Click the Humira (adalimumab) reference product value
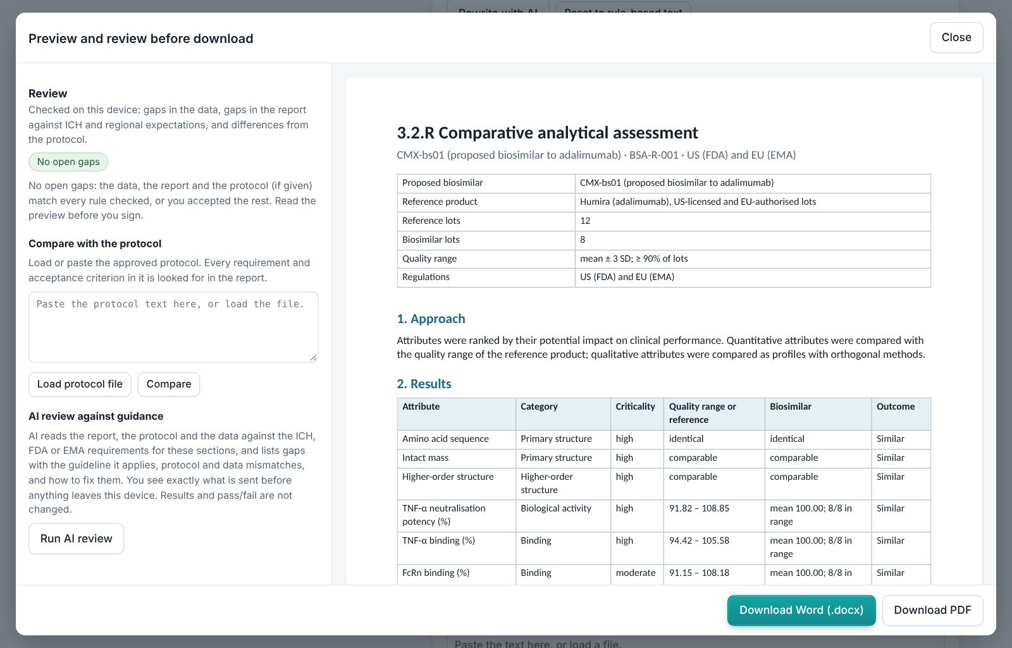Screen dimensions: 1012x648 (753, 202)
